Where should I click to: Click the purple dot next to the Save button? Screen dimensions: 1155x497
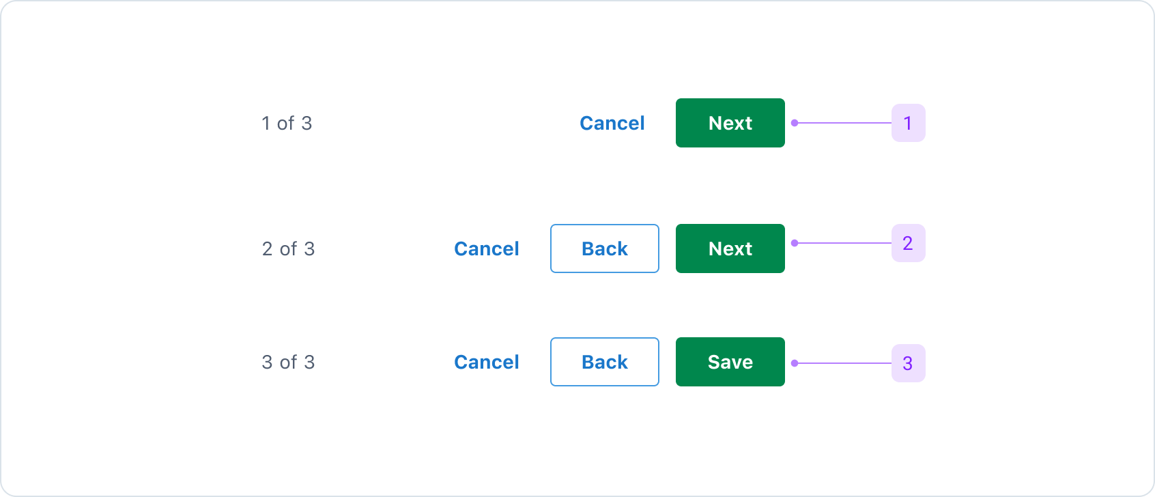(x=794, y=362)
